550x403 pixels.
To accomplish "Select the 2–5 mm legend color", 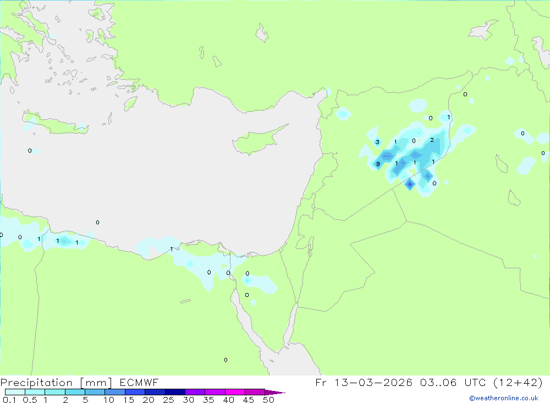I will [75, 392].
